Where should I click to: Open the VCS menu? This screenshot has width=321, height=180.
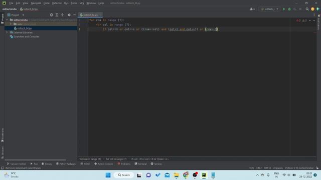[x=82, y=3]
